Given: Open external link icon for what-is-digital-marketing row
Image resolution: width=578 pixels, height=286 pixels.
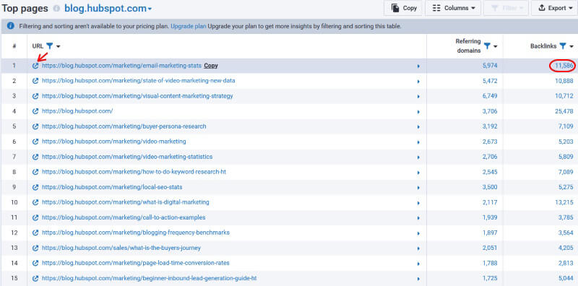Looking at the screenshot, I should coord(35,202).
